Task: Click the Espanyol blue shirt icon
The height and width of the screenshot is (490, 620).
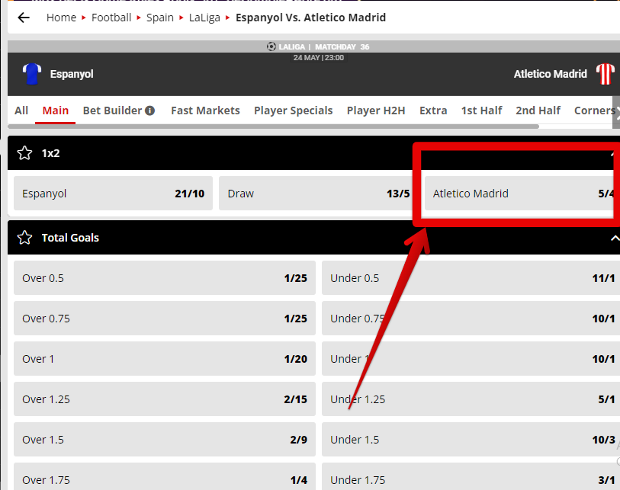Action: 32,74
